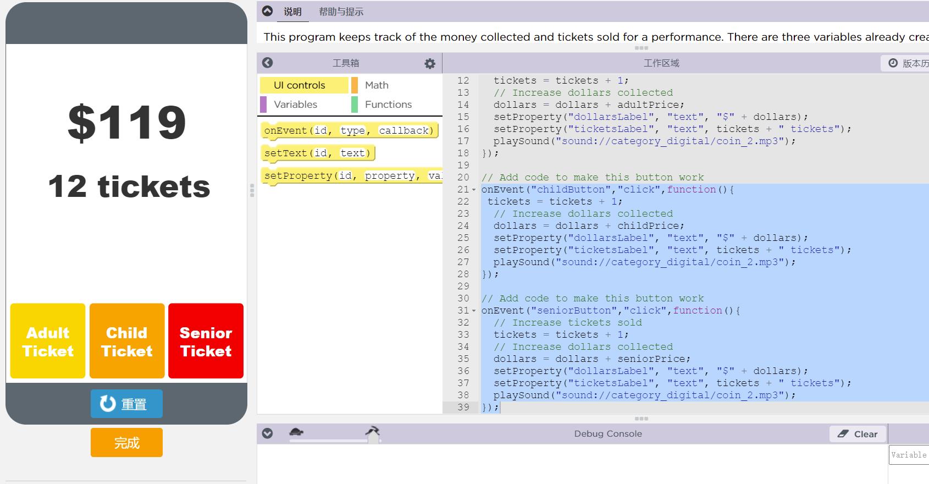Click the dollars + adultPrice code line

(589, 105)
